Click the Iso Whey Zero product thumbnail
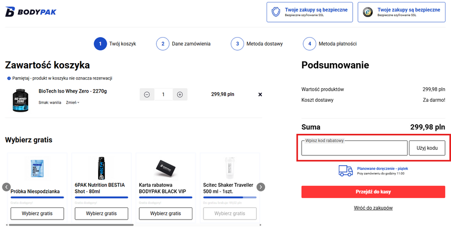Screen dimensions: 451x230 19,100
